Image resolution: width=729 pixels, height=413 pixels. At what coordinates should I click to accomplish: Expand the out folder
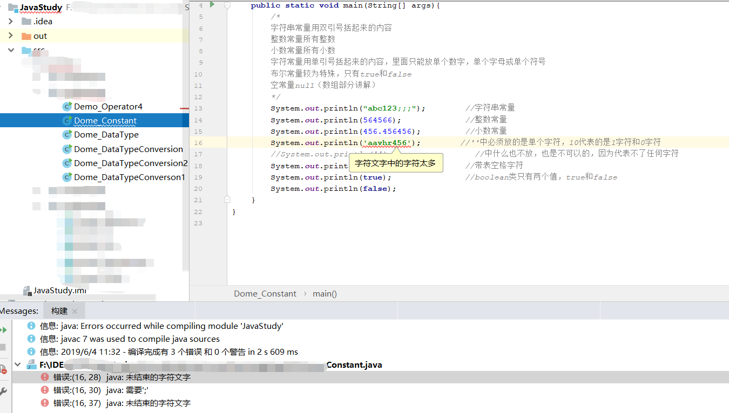point(10,36)
